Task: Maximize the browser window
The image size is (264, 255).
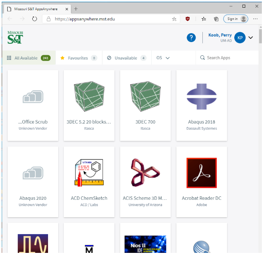Action: (x=244, y=6)
